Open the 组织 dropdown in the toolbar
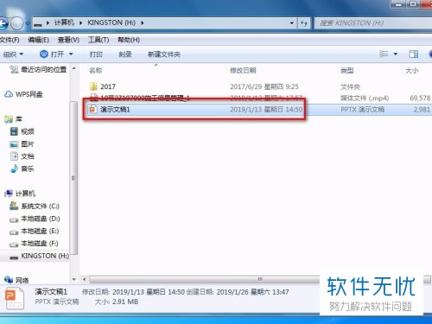 point(13,54)
